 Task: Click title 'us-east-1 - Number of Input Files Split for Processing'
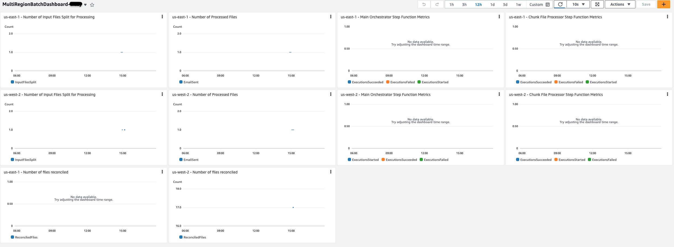tap(49, 17)
